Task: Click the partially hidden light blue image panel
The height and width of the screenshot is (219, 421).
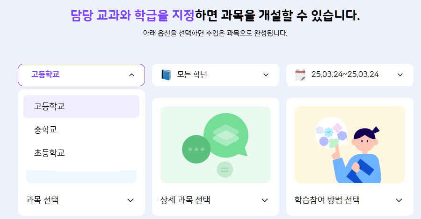Action: coord(81,177)
